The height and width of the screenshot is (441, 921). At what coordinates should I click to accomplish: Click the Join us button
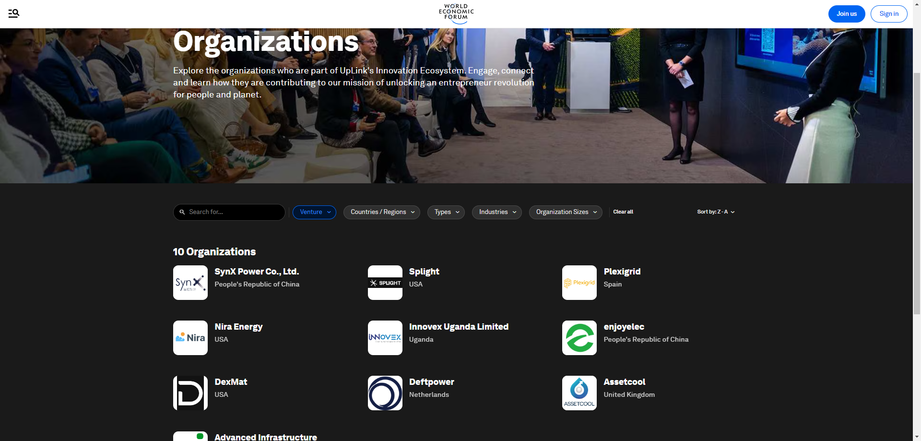click(x=847, y=14)
